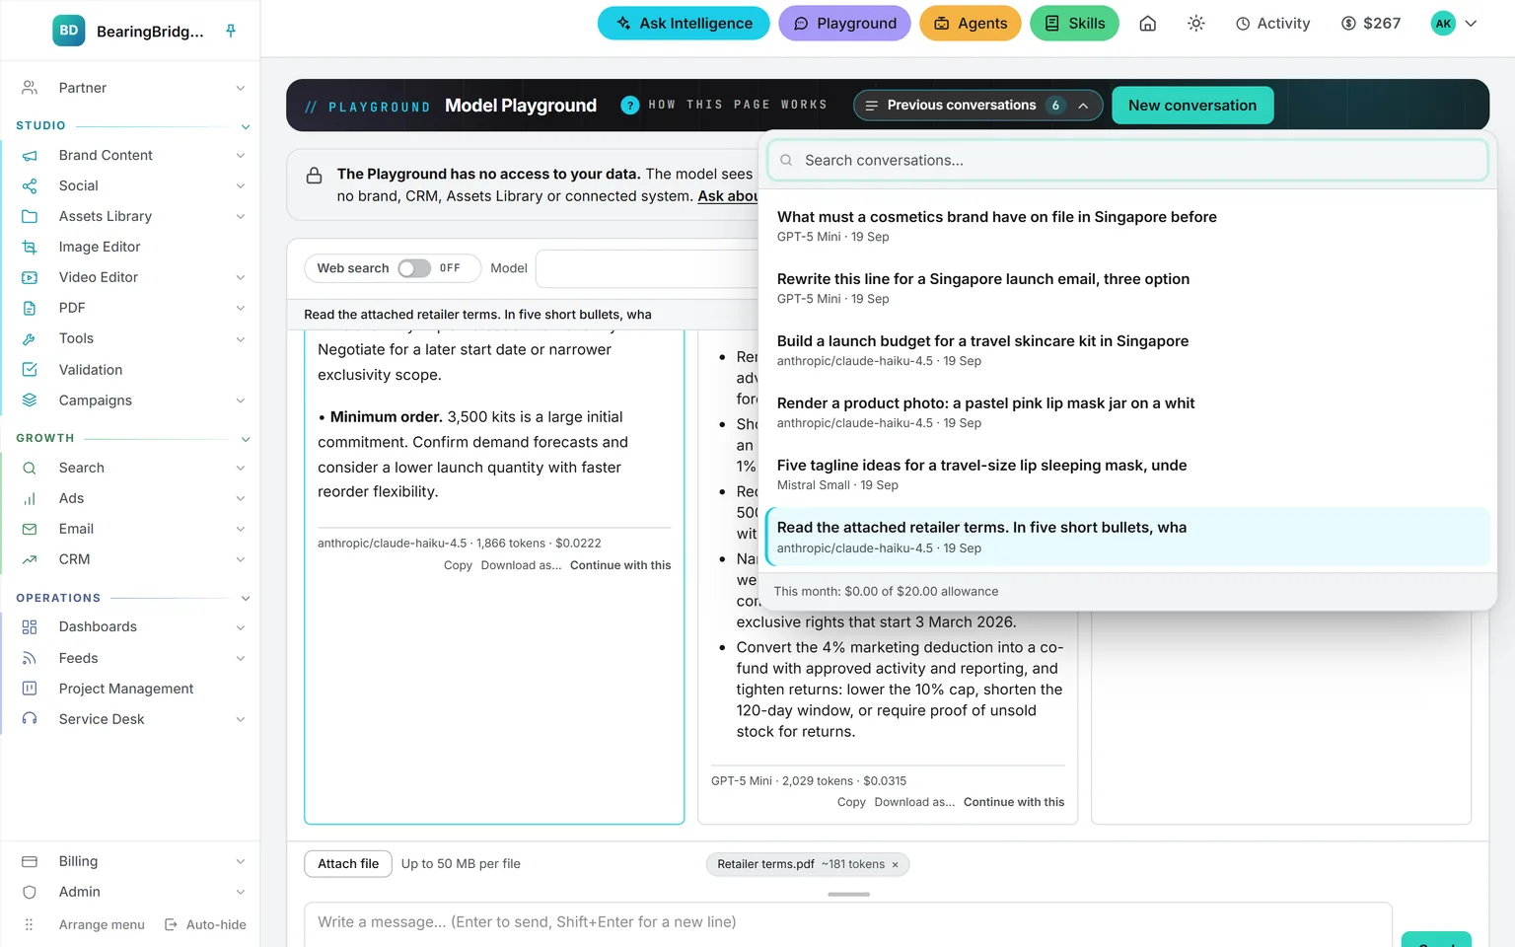Close the Previous conversations dropdown
1515x947 pixels.
[x=977, y=106]
